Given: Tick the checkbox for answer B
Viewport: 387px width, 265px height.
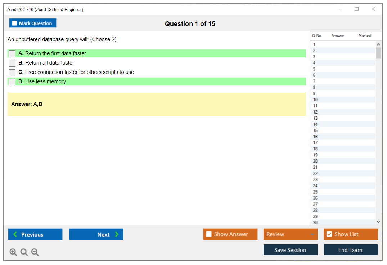Looking at the screenshot, I should tap(12, 63).
